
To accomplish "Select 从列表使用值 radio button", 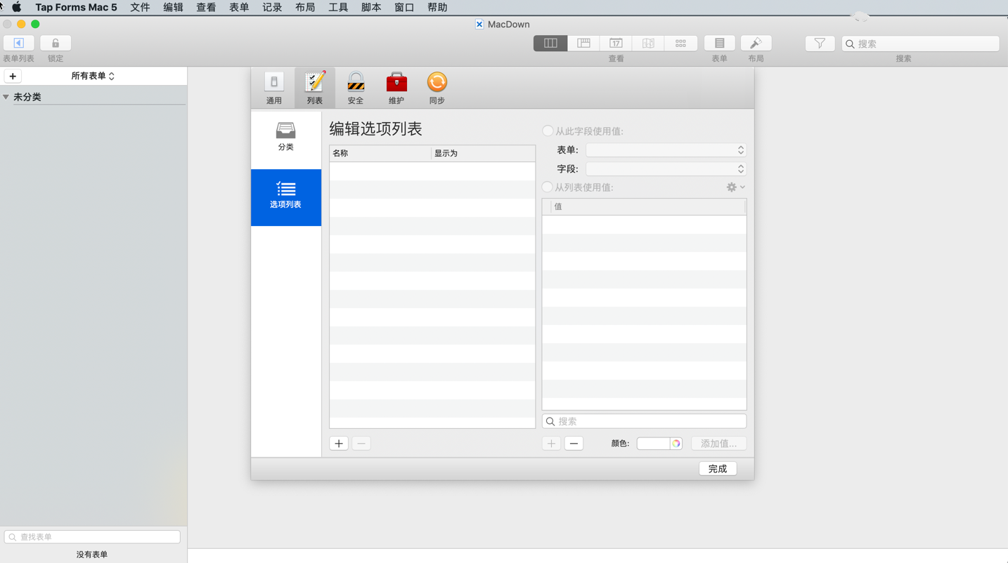I will 548,187.
